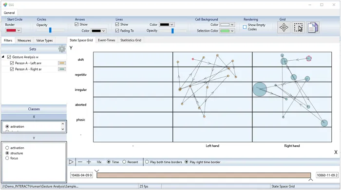341x190 pixels.
Task: Uncheck Arrows Show checkbox
Action: [76, 24]
